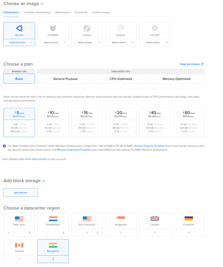The width and height of the screenshot is (223, 267).
Task: Select the Memory-Optimized plan tab
Action: click(177, 79)
